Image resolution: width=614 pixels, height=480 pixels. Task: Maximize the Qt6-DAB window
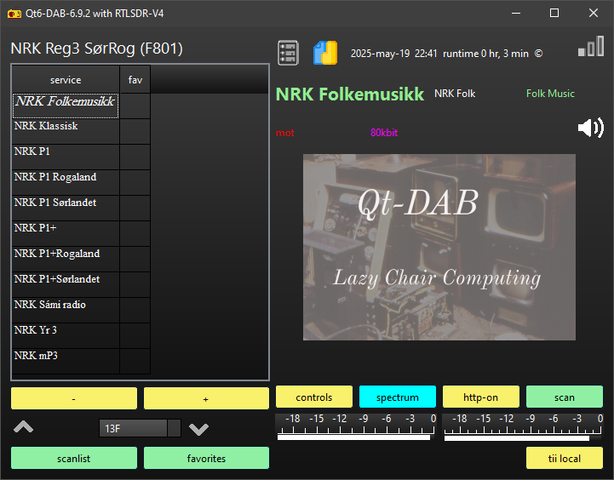click(554, 13)
